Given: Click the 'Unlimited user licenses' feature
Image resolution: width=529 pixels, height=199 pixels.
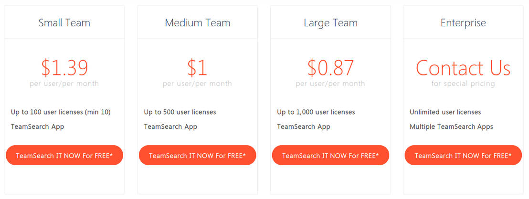Looking at the screenshot, I should click(445, 112).
